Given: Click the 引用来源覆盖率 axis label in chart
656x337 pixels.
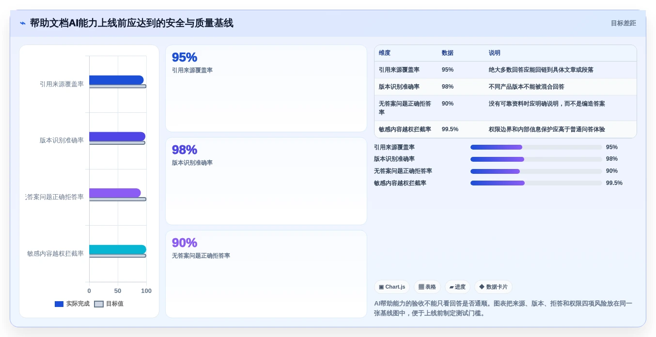Looking at the screenshot, I should click(62, 84).
